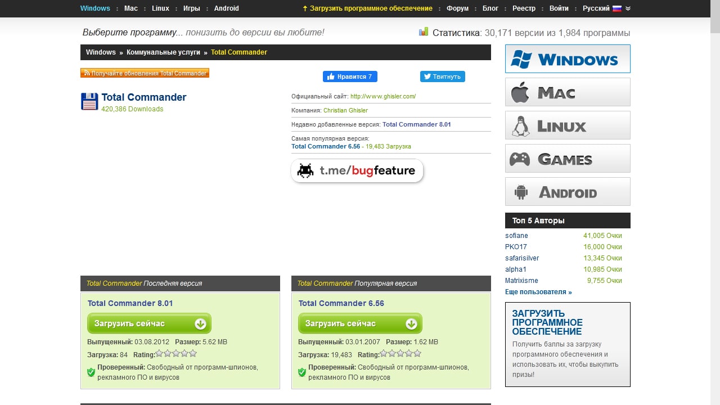
Task: Open top author safarisilver profile
Action: coord(522,258)
